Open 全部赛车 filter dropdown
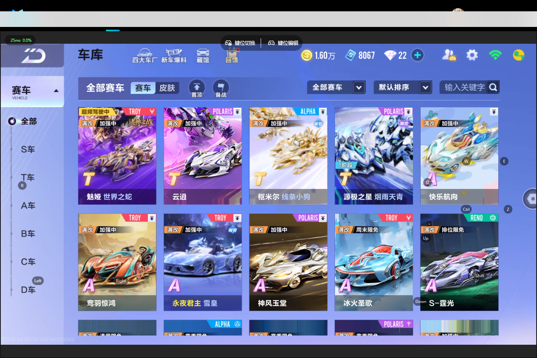The height and width of the screenshot is (358, 537). pyautogui.click(x=337, y=87)
